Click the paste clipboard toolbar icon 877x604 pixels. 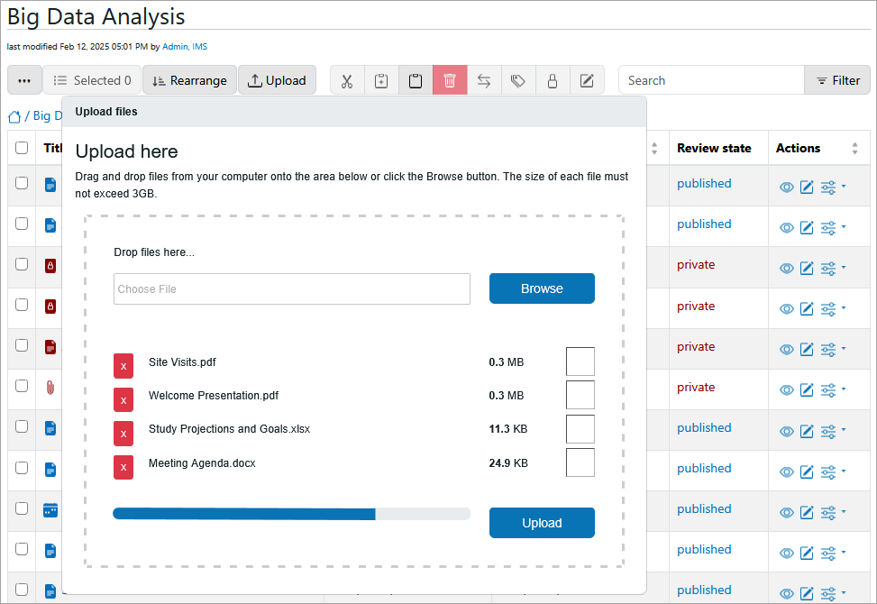(416, 80)
